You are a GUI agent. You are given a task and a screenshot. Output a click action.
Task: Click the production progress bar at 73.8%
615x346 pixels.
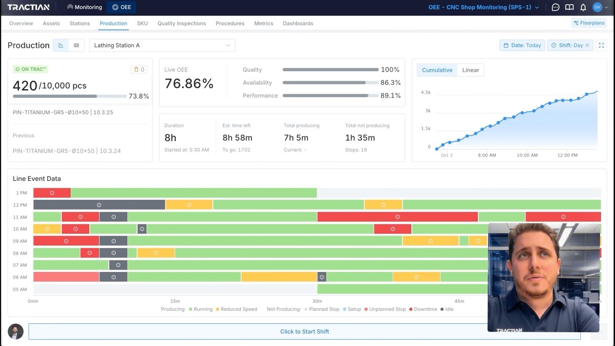[x=70, y=96]
